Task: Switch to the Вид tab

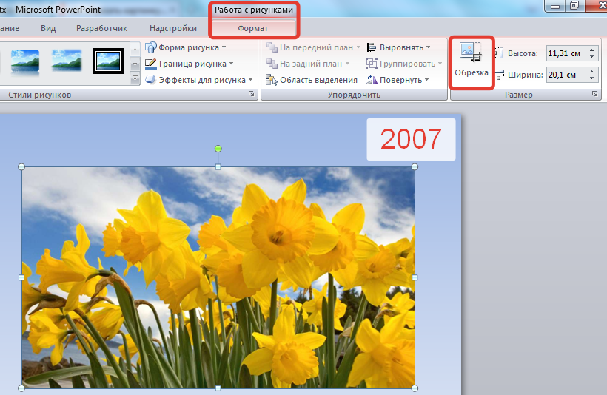Action: coord(48,28)
